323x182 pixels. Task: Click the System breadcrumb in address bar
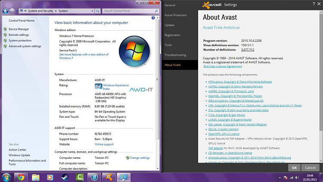[63, 11]
